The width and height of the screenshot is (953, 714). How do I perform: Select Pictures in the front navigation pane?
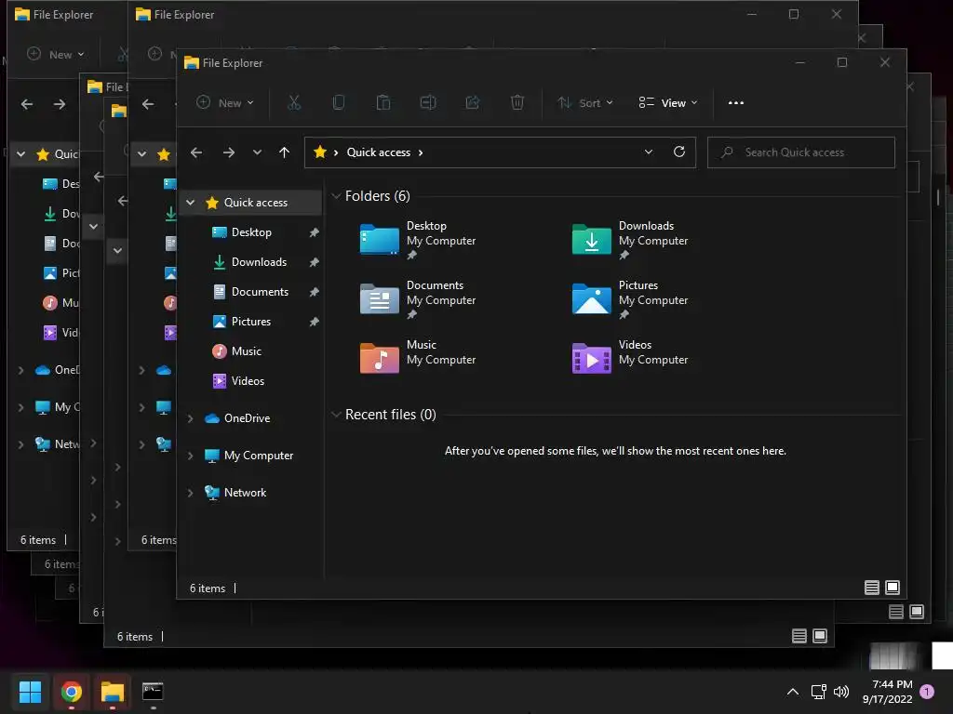(251, 322)
